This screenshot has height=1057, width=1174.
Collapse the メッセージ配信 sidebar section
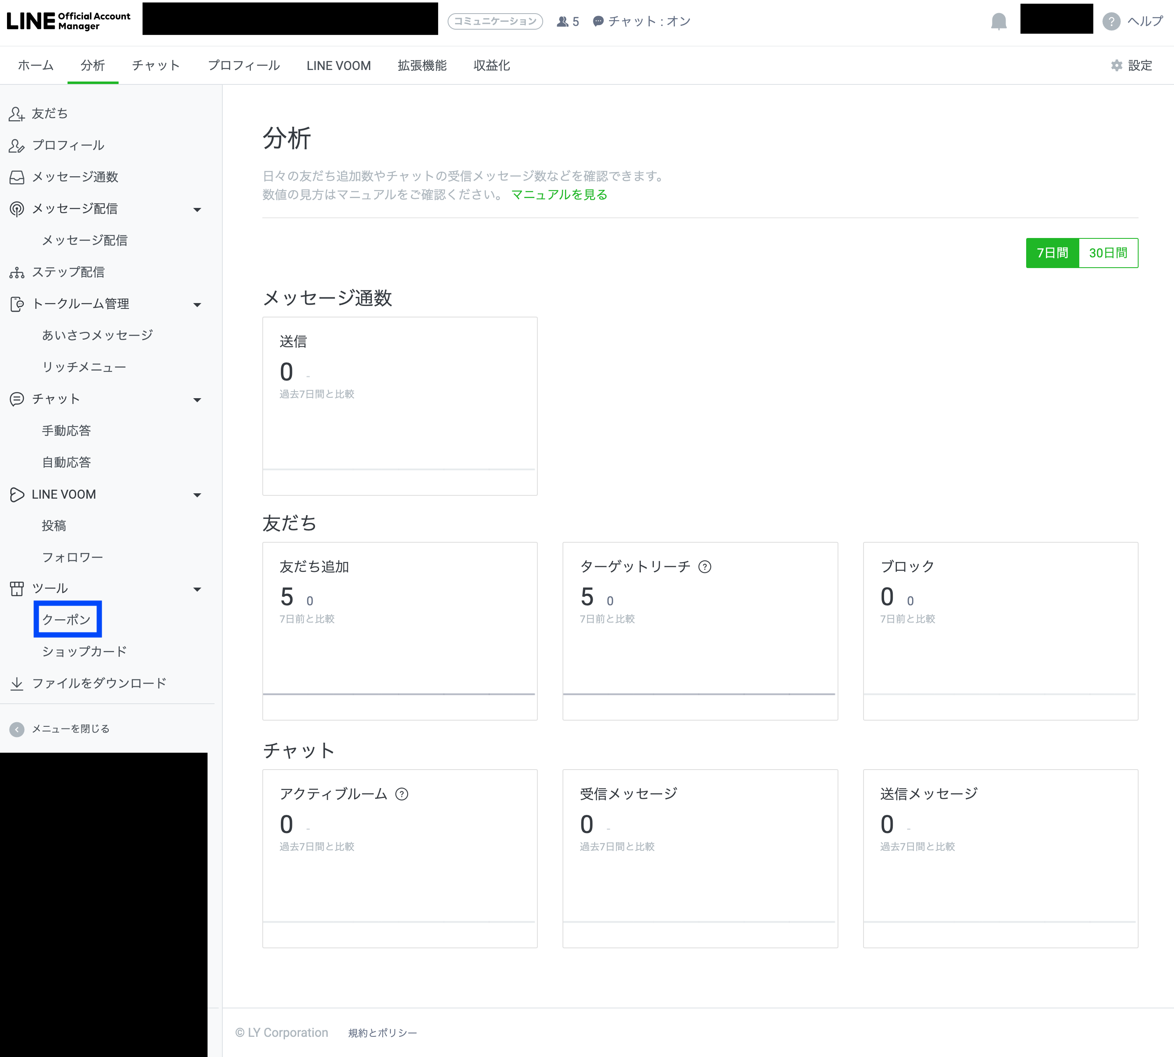(x=197, y=210)
